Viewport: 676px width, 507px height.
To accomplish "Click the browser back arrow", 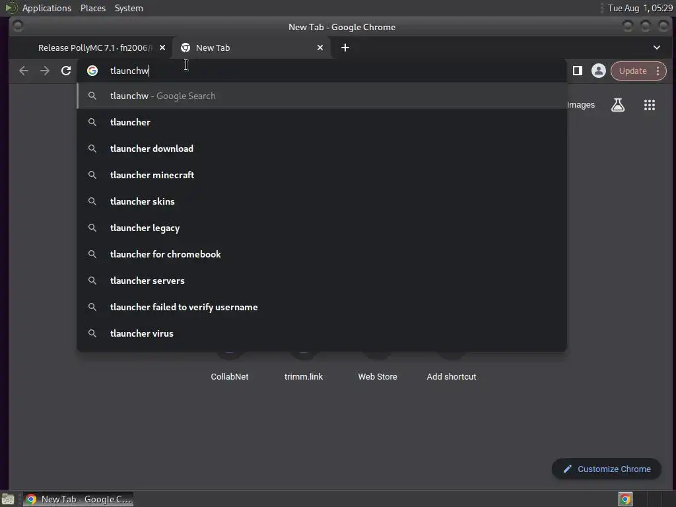I will (x=24, y=71).
